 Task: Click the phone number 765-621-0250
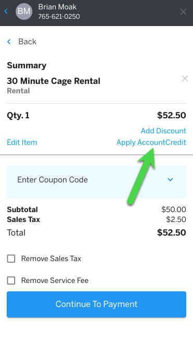click(x=59, y=16)
